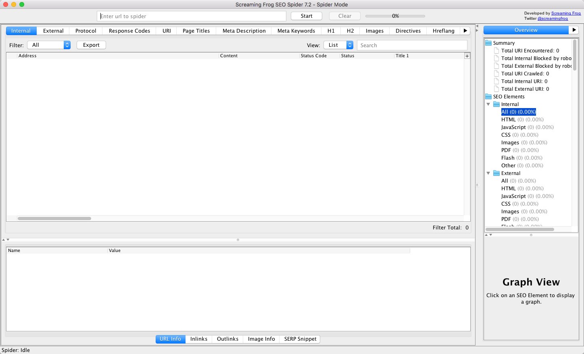Open the View List dropdown
Image resolution: width=584 pixels, height=354 pixels.
point(338,45)
